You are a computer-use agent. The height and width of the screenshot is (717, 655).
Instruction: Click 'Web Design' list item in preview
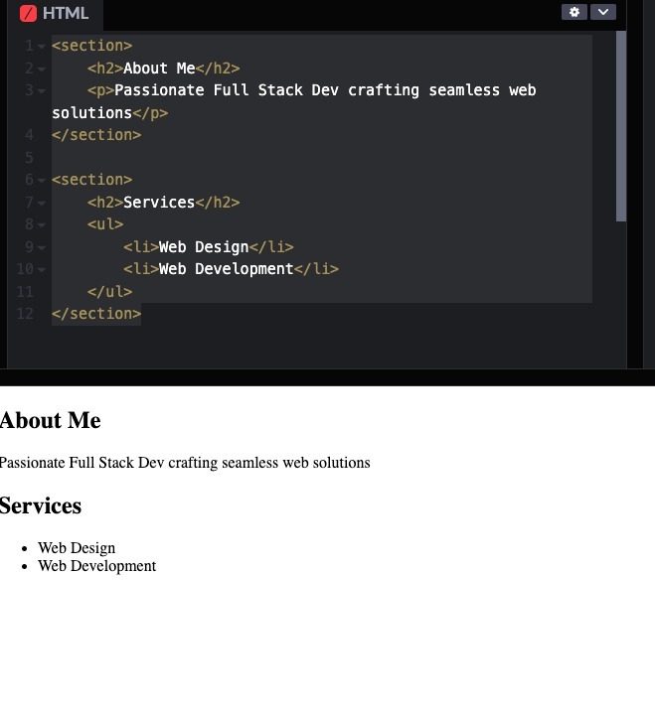77,548
